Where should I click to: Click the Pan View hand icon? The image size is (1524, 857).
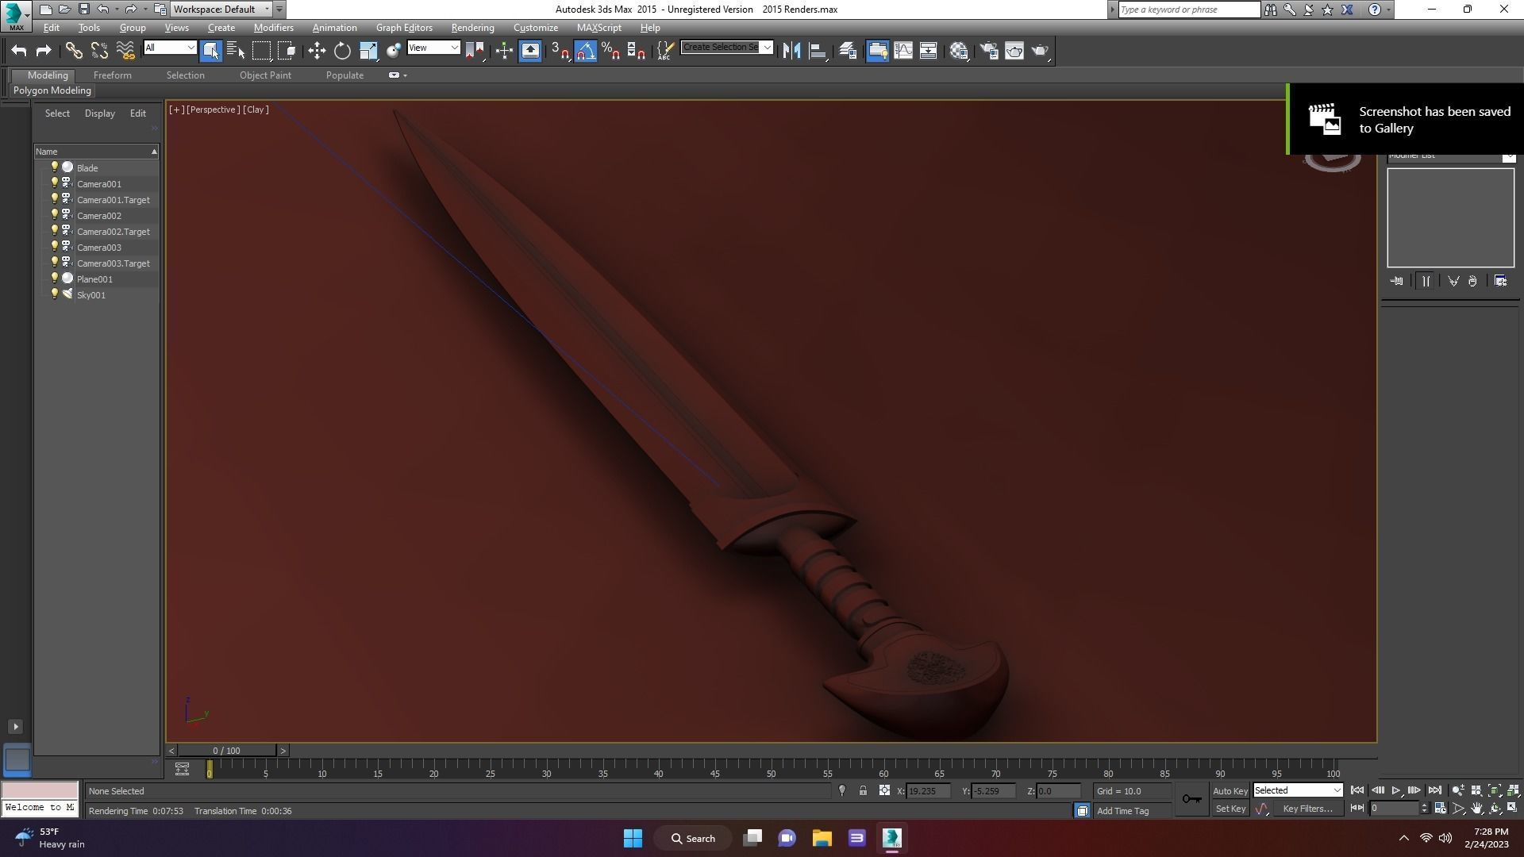click(x=1477, y=809)
